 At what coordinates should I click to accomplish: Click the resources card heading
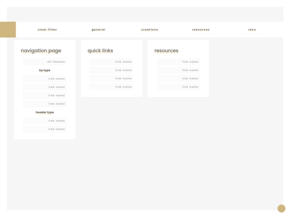pyautogui.click(x=166, y=50)
